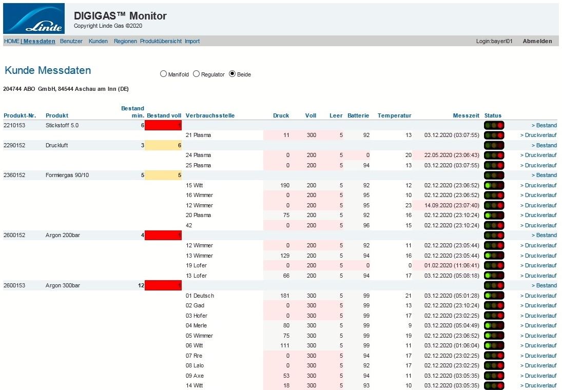Screen dimensions: 562x390
Task: Open Bestand details for Formiergas 90/10
Action: point(544,175)
